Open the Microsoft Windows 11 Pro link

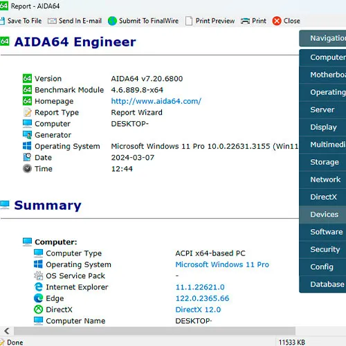tap(222, 264)
